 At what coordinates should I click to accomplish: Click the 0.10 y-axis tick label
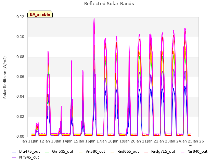(20, 37)
